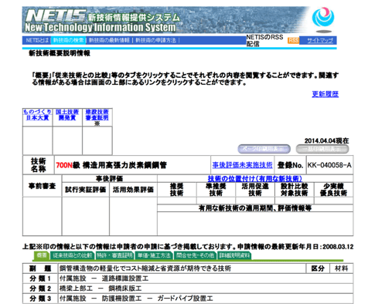The height and width of the screenshot is (304, 368).
Task: Click the 材料 cell beside 区分
Action: click(x=342, y=269)
